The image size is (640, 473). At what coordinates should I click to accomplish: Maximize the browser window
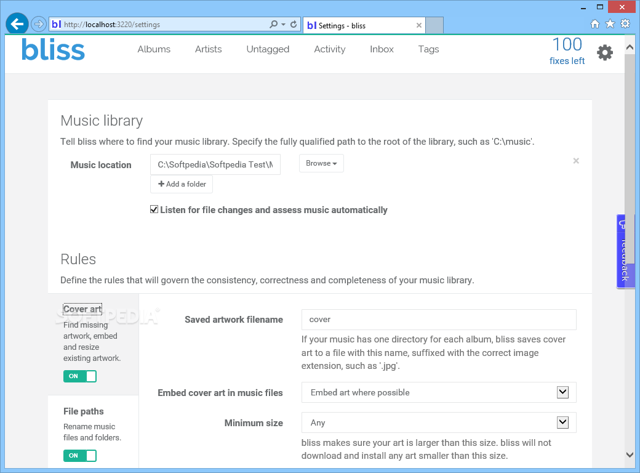599,7
